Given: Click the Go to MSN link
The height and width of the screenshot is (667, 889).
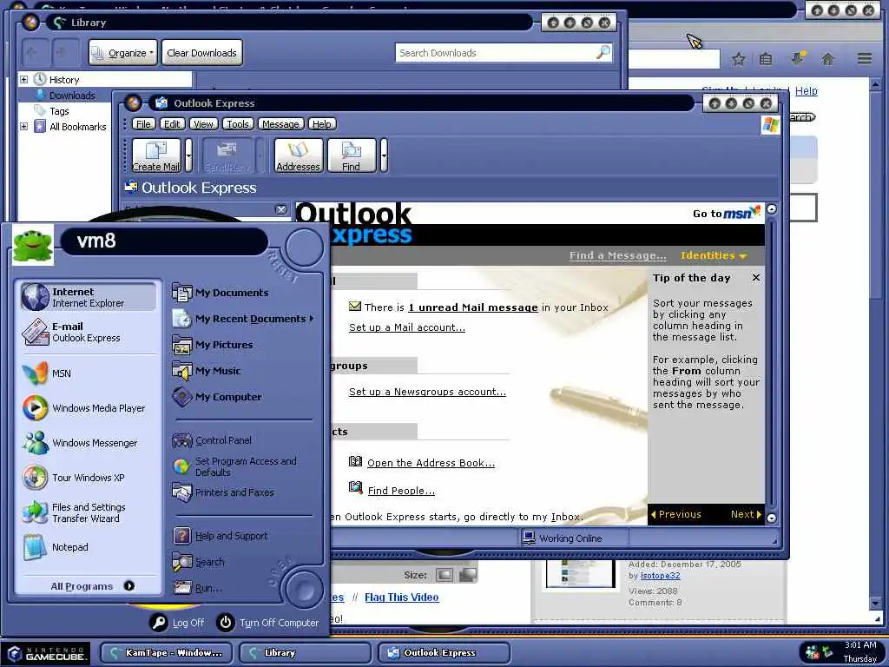Looking at the screenshot, I should click(727, 213).
